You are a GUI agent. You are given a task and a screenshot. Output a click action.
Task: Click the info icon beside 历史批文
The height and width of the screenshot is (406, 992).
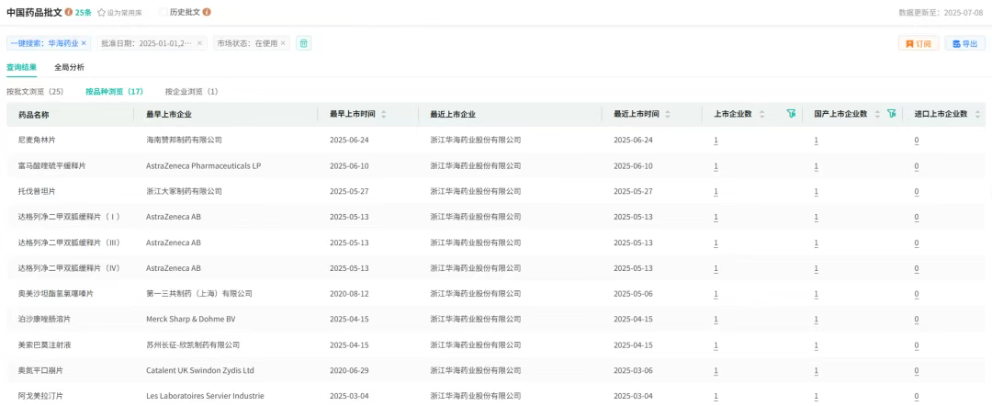(206, 12)
